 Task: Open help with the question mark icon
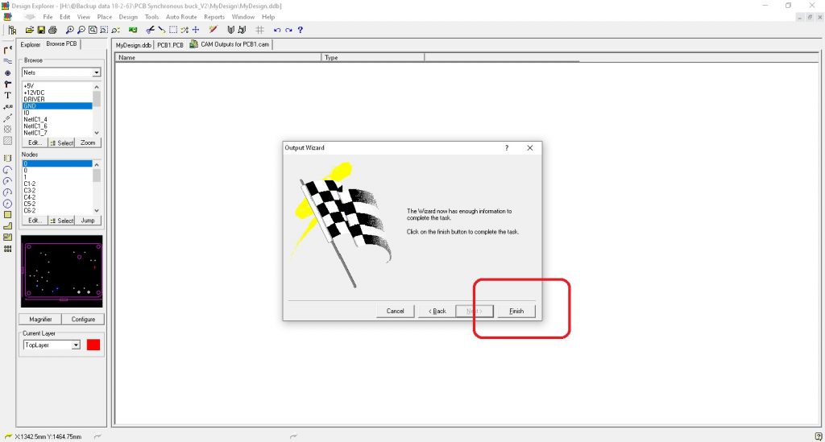301,30
